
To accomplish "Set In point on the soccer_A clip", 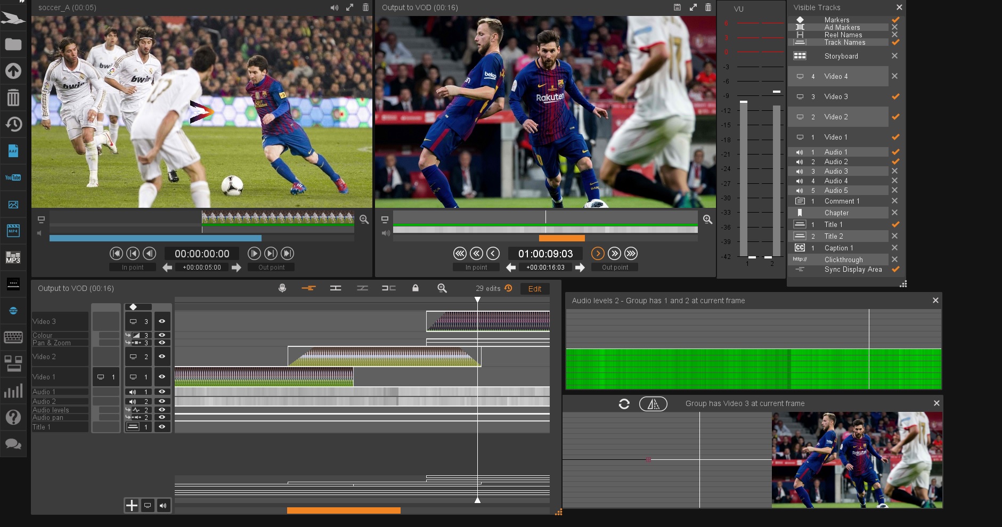I will (133, 267).
